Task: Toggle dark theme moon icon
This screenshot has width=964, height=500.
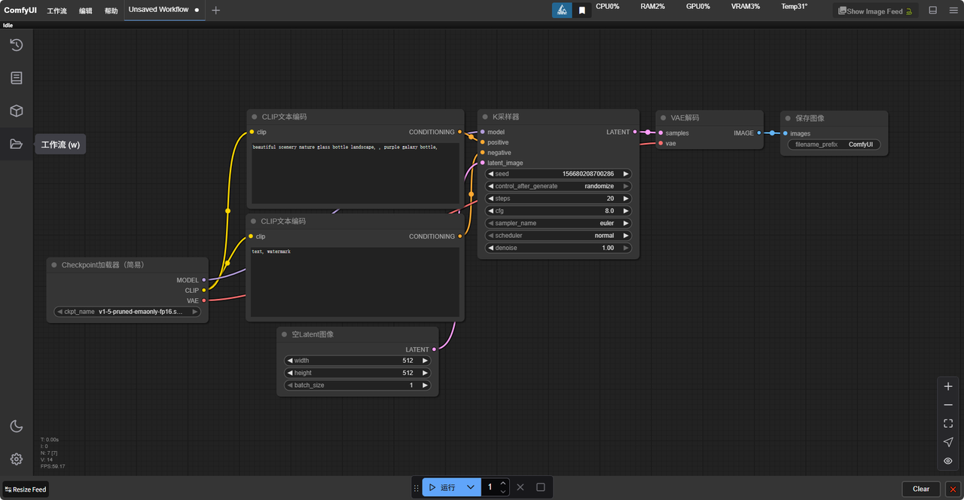Action: click(16, 426)
